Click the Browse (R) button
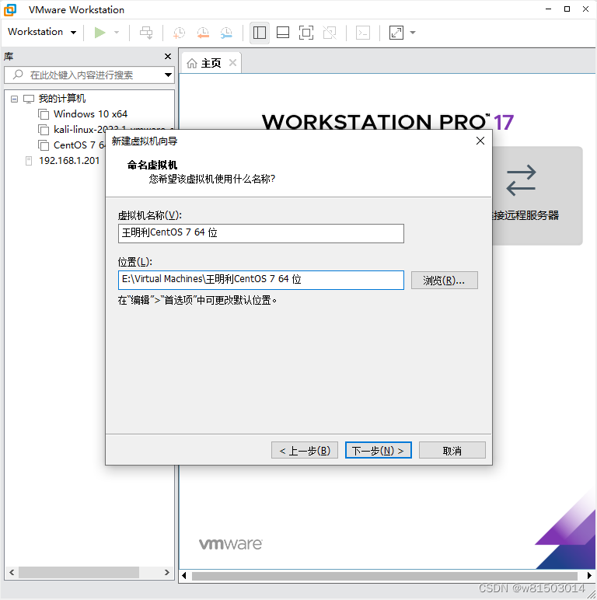The image size is (597, 600). click(x=445, y=281)
